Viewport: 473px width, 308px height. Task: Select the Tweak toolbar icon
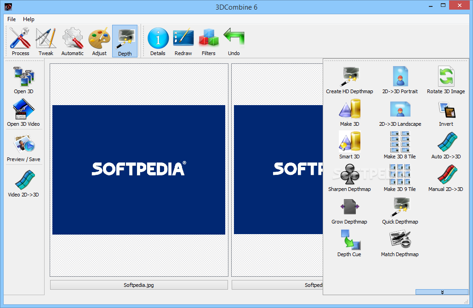click(x=46, y=41)
